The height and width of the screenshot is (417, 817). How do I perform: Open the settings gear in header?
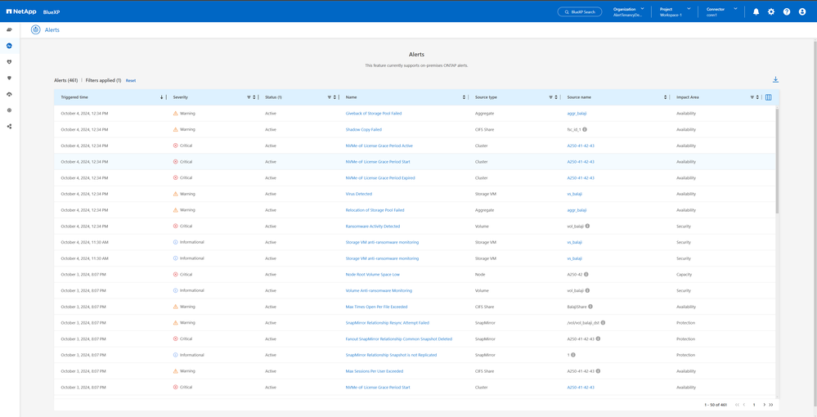click(771, 11)
